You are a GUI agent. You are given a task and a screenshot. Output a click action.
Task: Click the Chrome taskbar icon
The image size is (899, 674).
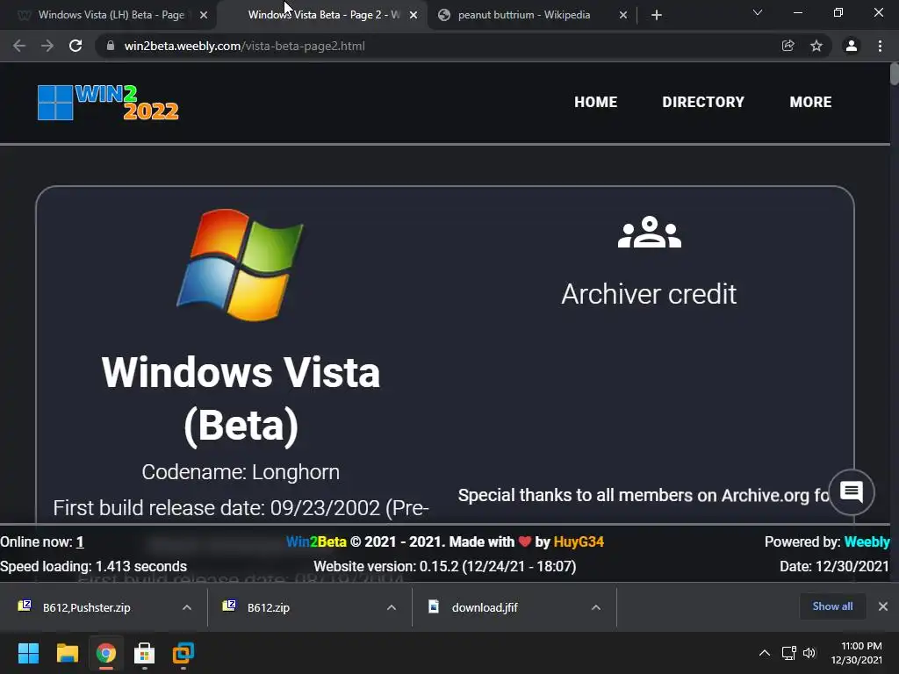coord(106,653)
